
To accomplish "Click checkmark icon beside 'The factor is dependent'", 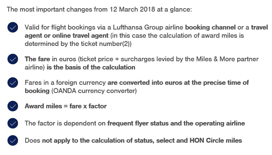I will (x=13, y=123).
